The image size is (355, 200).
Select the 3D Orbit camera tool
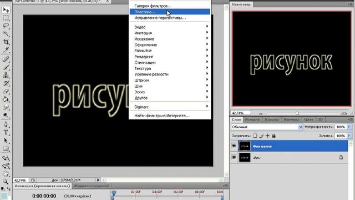click(x=6, y=166)
